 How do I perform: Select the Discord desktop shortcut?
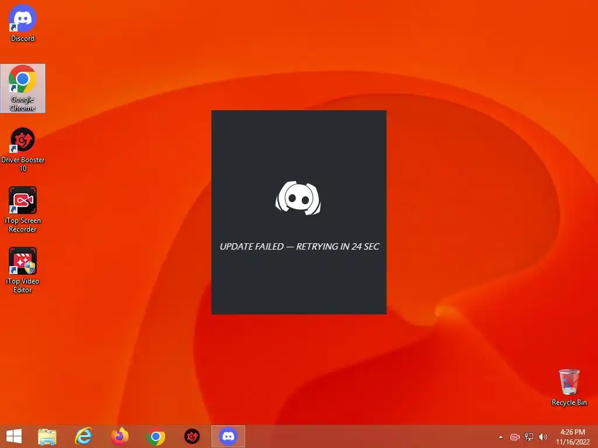[23, 23]
